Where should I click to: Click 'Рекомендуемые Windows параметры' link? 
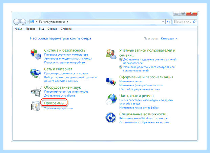[144, 118]
